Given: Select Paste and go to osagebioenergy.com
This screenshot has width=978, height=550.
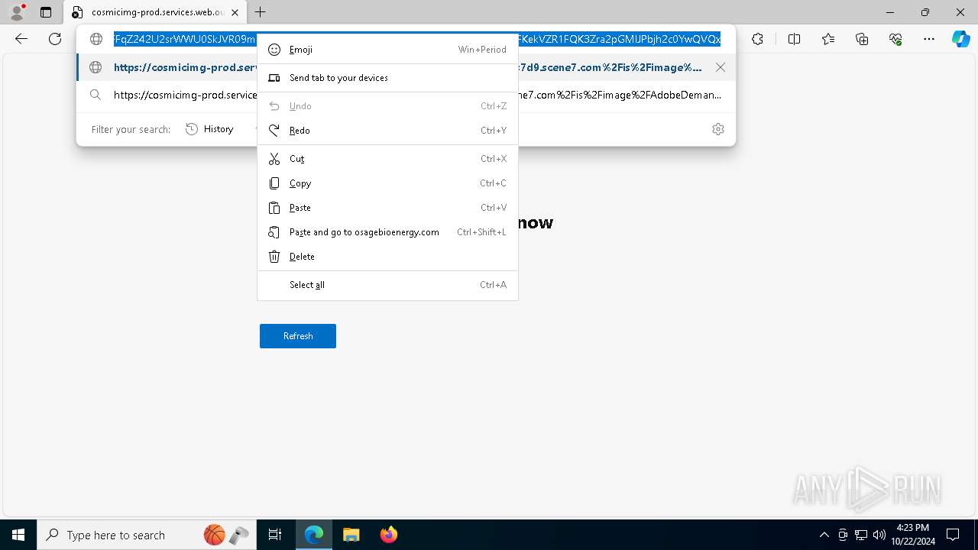Looking at the screenshot, I should coord(387,232).
